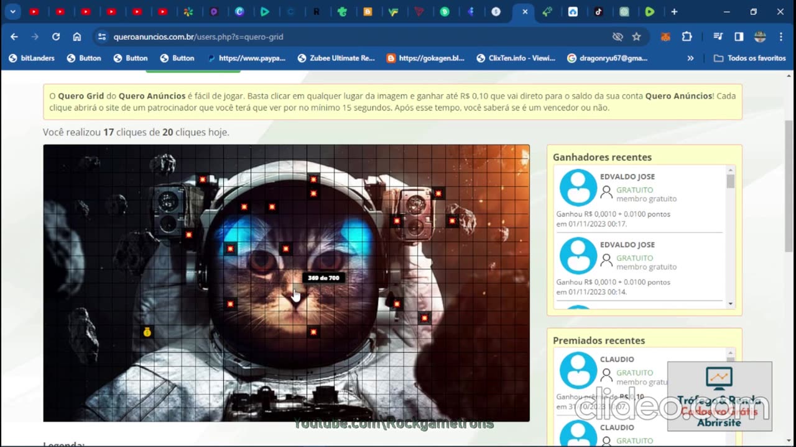Toggle the browser side panel
This screenshot has width=796, height=447.
739,37
